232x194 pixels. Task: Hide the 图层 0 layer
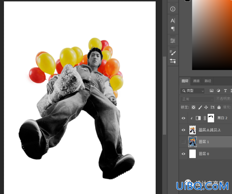coord(183,154)
